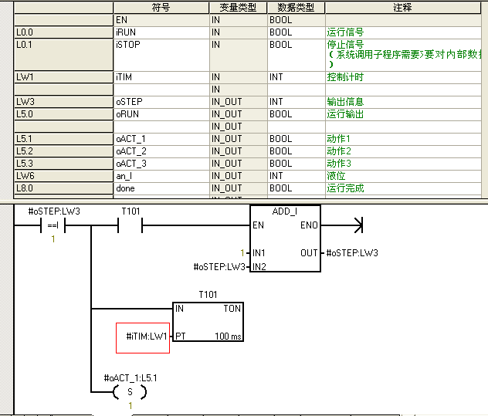This screenshot has height=416, width=488.
Task: Select address cell L5.2
Action: tap(63, 151)
